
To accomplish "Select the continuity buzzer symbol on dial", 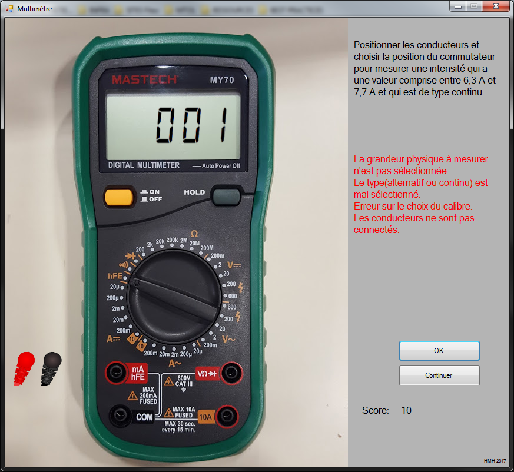I will [122, 264].
